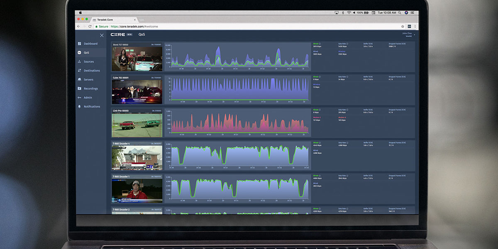
Task: Click the menu bar clock Tue 10:08 AM
Action: click(x=386, y=13)
